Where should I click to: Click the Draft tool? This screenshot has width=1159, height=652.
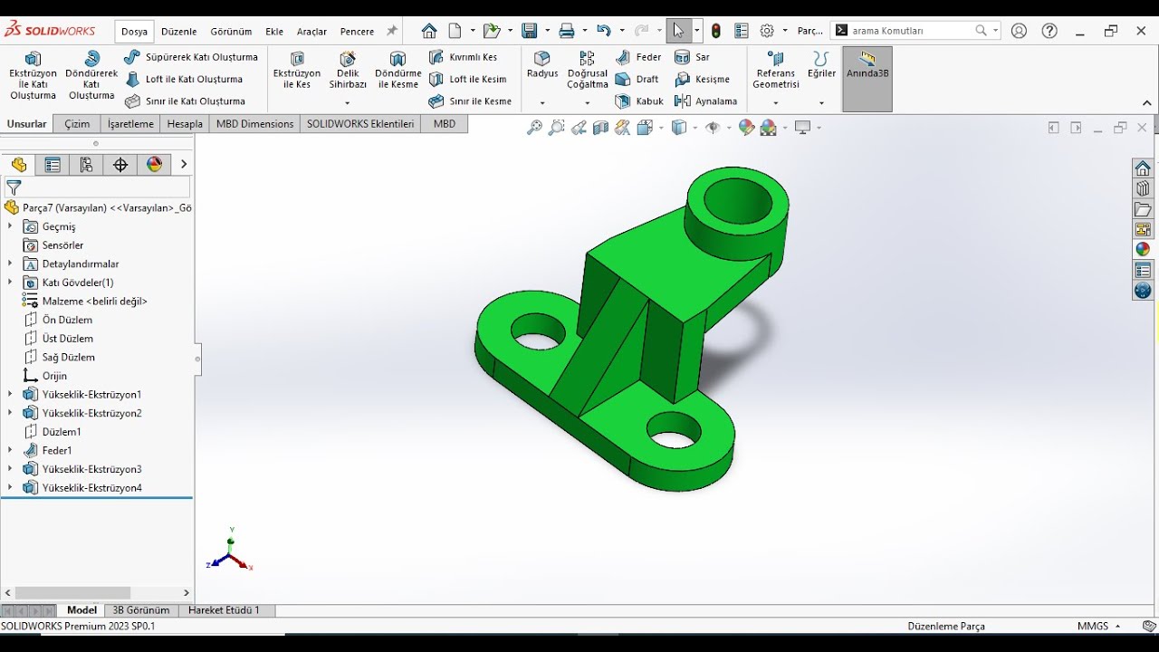click(637, 79)
